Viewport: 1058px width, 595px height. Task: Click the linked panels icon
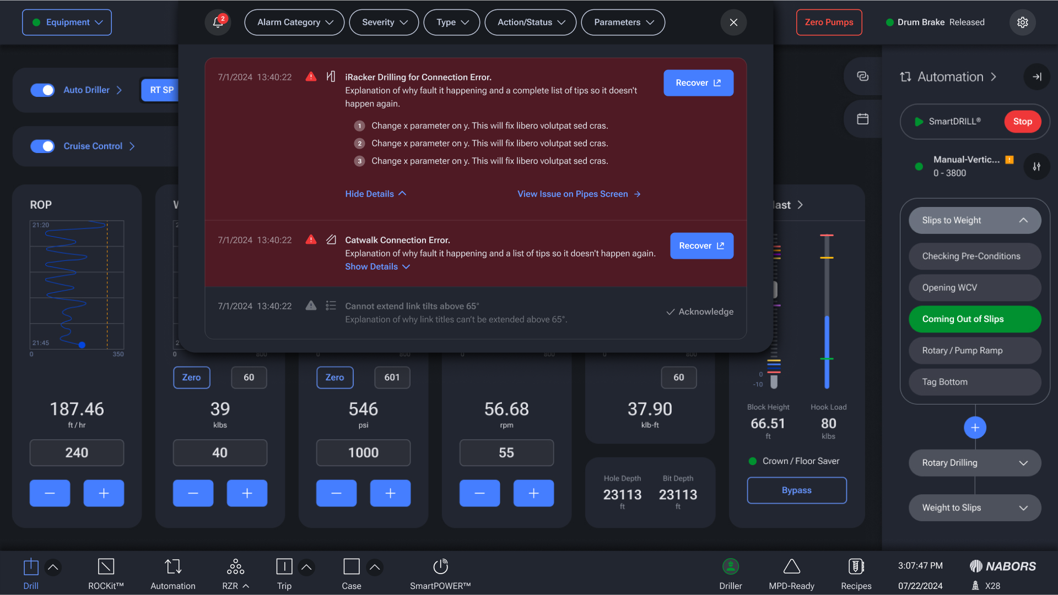(x=863, y=76)
